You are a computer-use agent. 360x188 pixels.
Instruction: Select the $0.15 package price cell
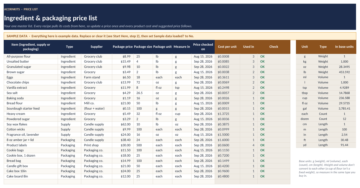(x=123, y=109)
